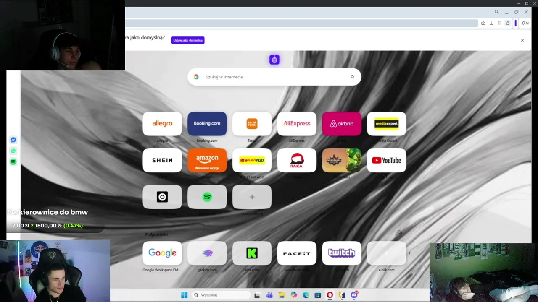Open the Amazon speed dial tile
The height and width of the screenshot is (302, 538).
(x=207, y=160)
